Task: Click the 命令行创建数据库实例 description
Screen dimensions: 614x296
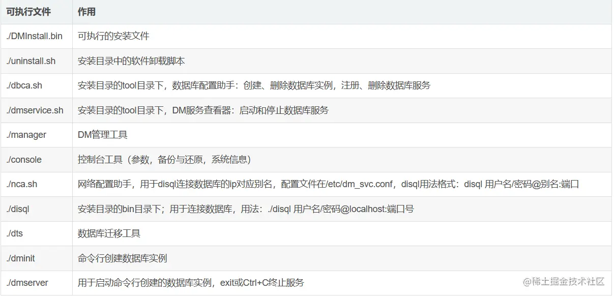Action: [x=122, y=258]
